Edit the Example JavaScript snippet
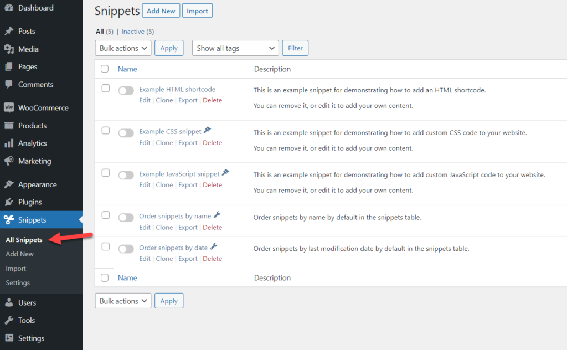This screenshot has width=567, height=350. point(145,185)
